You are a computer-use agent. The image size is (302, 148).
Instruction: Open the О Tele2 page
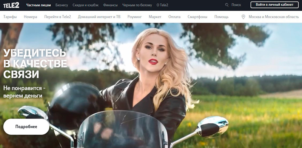tap(162, 5)
